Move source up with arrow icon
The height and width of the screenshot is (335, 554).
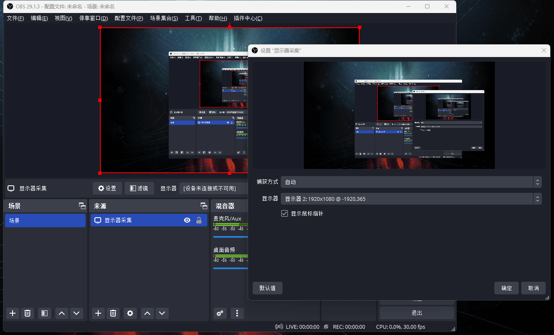point(147,313)
